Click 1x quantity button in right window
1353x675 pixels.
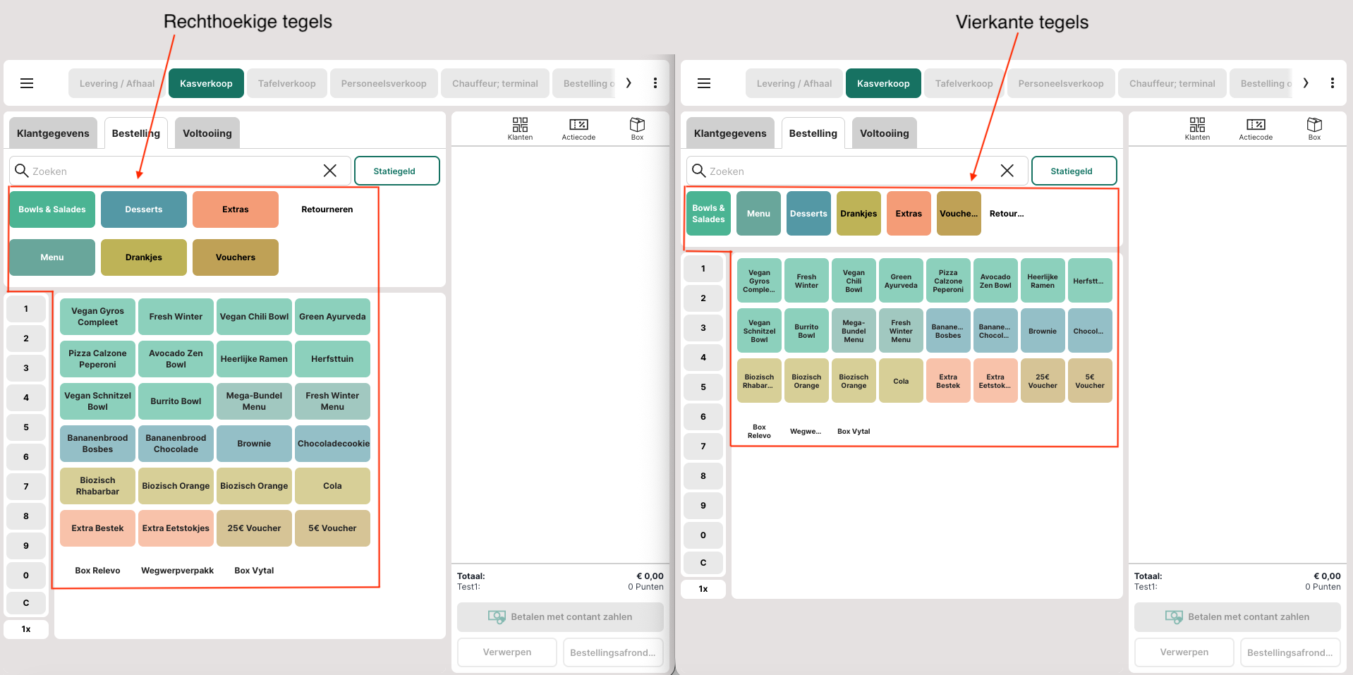703,589
